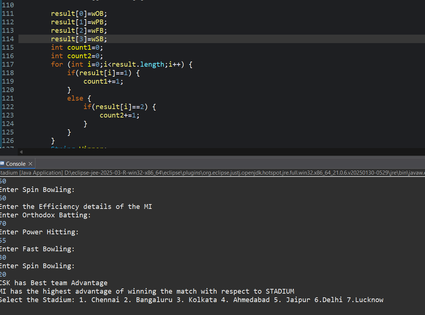Click the else keyword on line 121
The image size is (425, 315).
coord(75,98)
